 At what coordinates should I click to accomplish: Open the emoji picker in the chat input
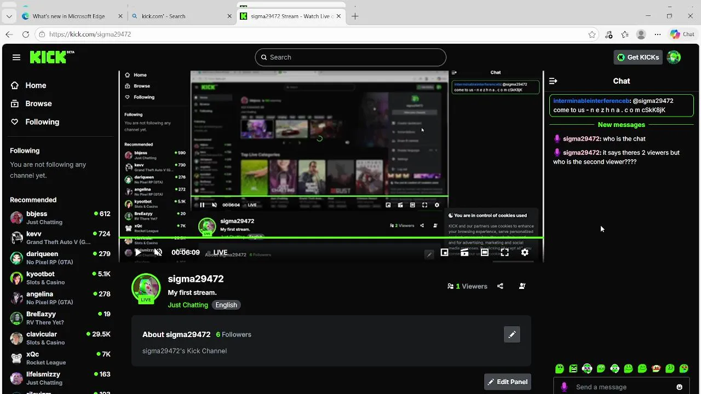[x=680, y=387]
